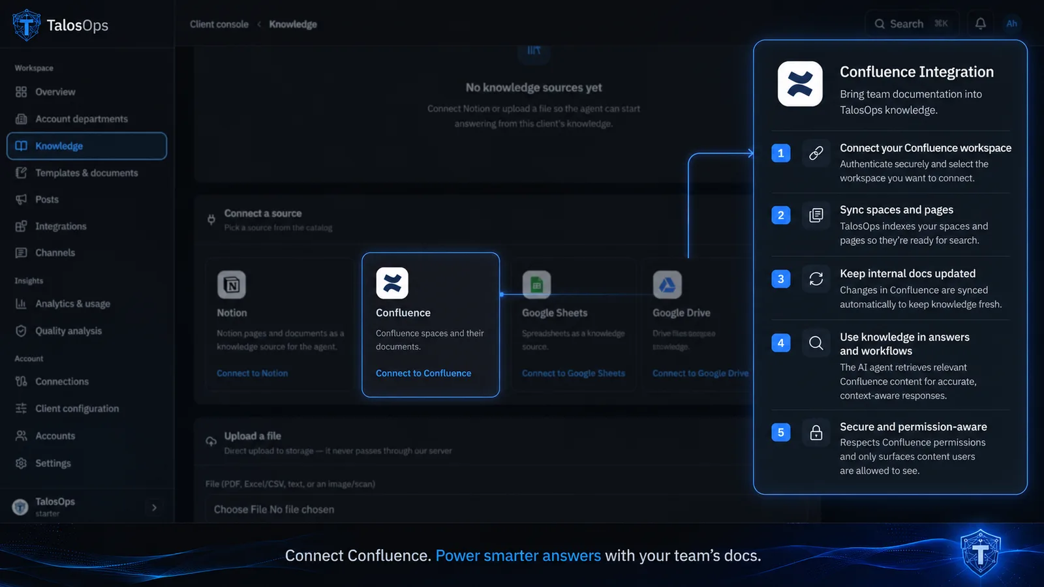The width and height of the screenshot is (1044, 587).
Task: Click the plug icon beside Connect a source
Action: tap(211, 220)
